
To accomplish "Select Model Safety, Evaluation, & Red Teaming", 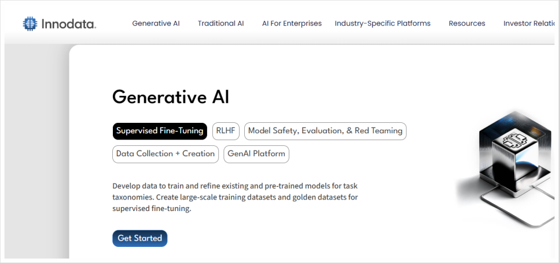I will coord(325,131).
